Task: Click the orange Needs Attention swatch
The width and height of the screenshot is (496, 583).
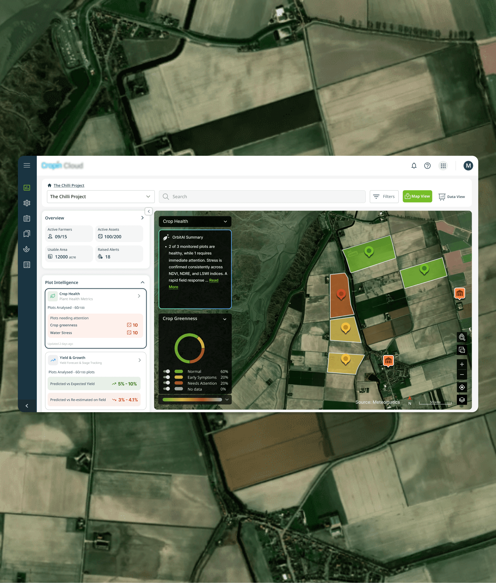Action: tap(178, 383)
